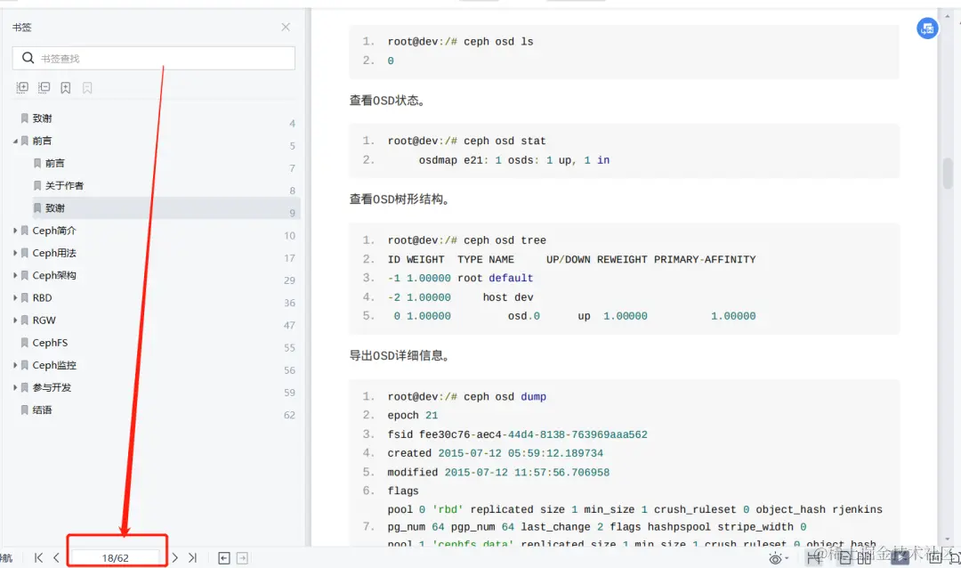Jump to Ceph监控 bookmark label
This screenshot has height=568, width=961.
pyautogui.click(x=54, y=365)
